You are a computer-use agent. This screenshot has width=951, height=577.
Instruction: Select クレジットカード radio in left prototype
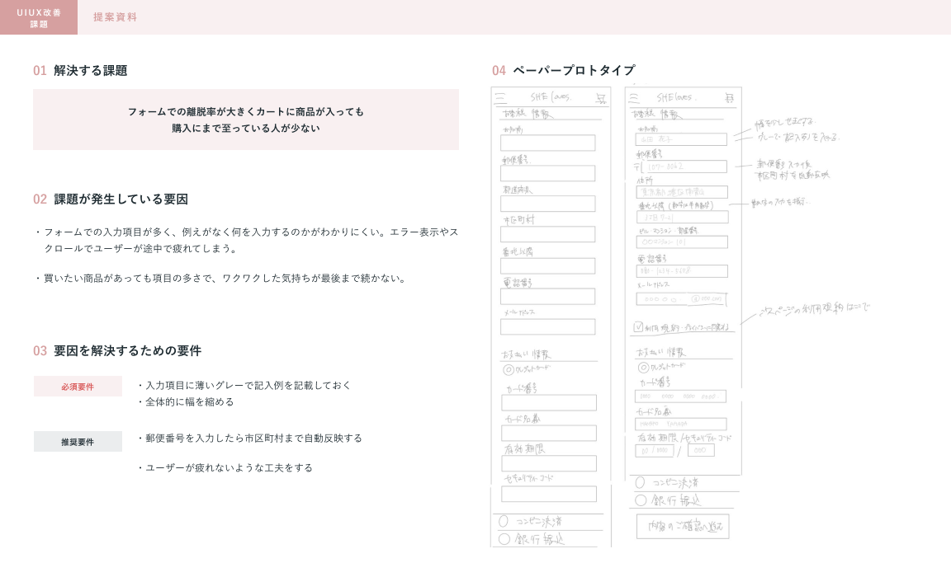(509, 370)
